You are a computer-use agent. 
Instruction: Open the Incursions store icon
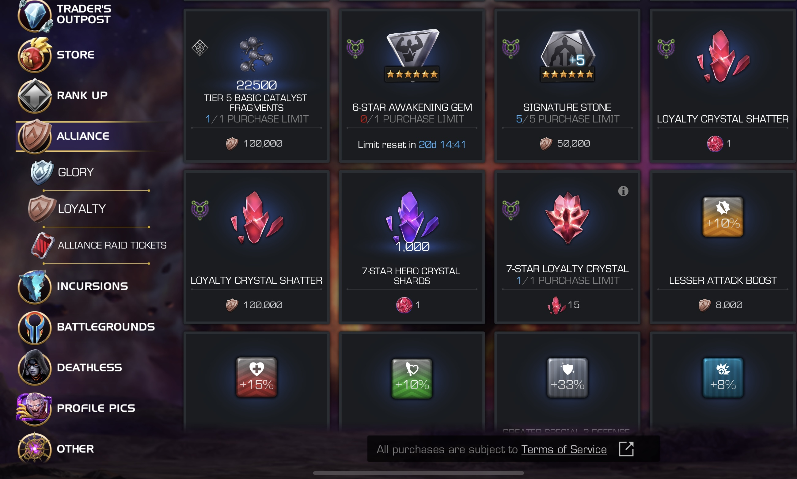click(34, 287)
